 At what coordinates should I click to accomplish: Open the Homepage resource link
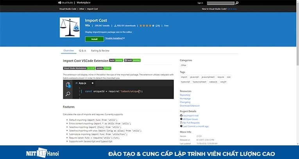tap(185, 99)
